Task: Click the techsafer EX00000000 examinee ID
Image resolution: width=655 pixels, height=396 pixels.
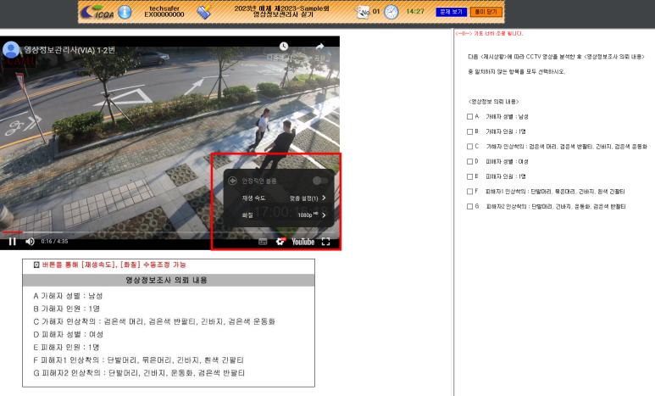Action: coord(164,11)
